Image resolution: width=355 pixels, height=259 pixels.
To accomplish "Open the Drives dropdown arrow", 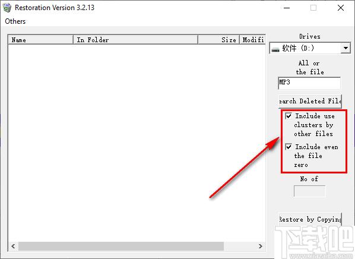I will pos(346,48).
